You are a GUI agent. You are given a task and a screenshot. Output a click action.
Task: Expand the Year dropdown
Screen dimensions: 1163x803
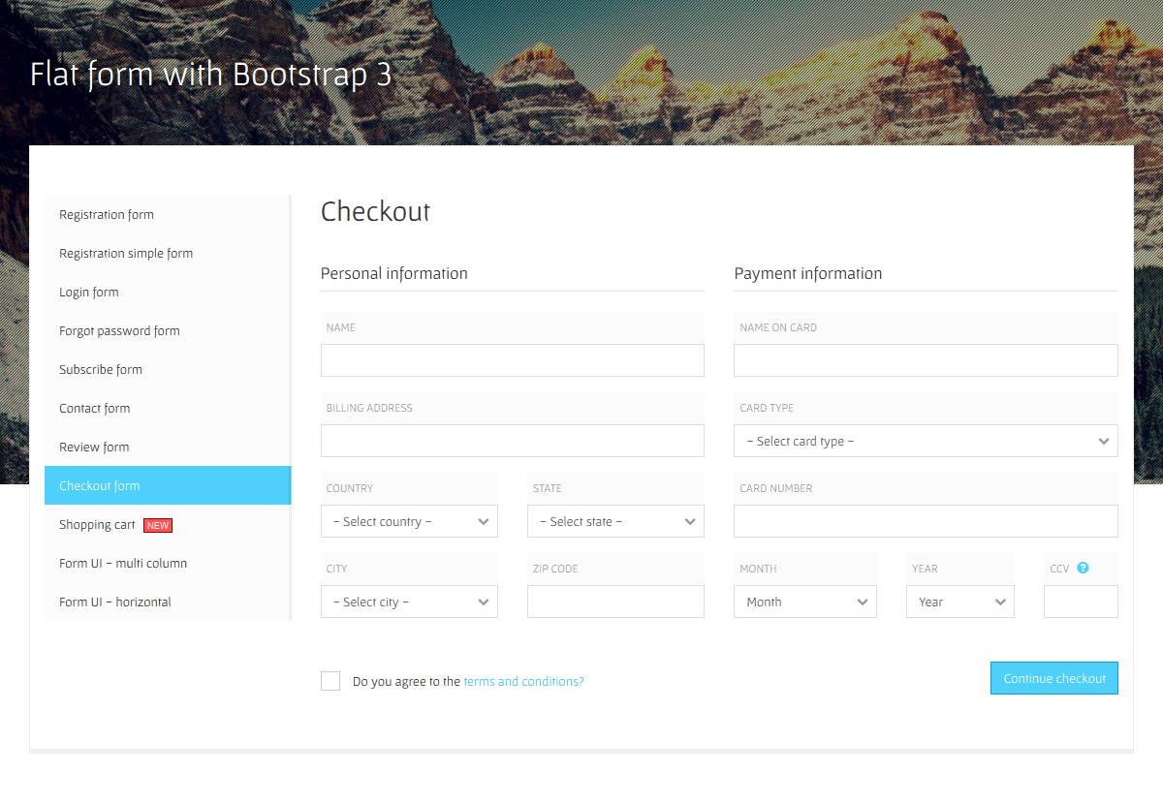[x=959, y=602]
